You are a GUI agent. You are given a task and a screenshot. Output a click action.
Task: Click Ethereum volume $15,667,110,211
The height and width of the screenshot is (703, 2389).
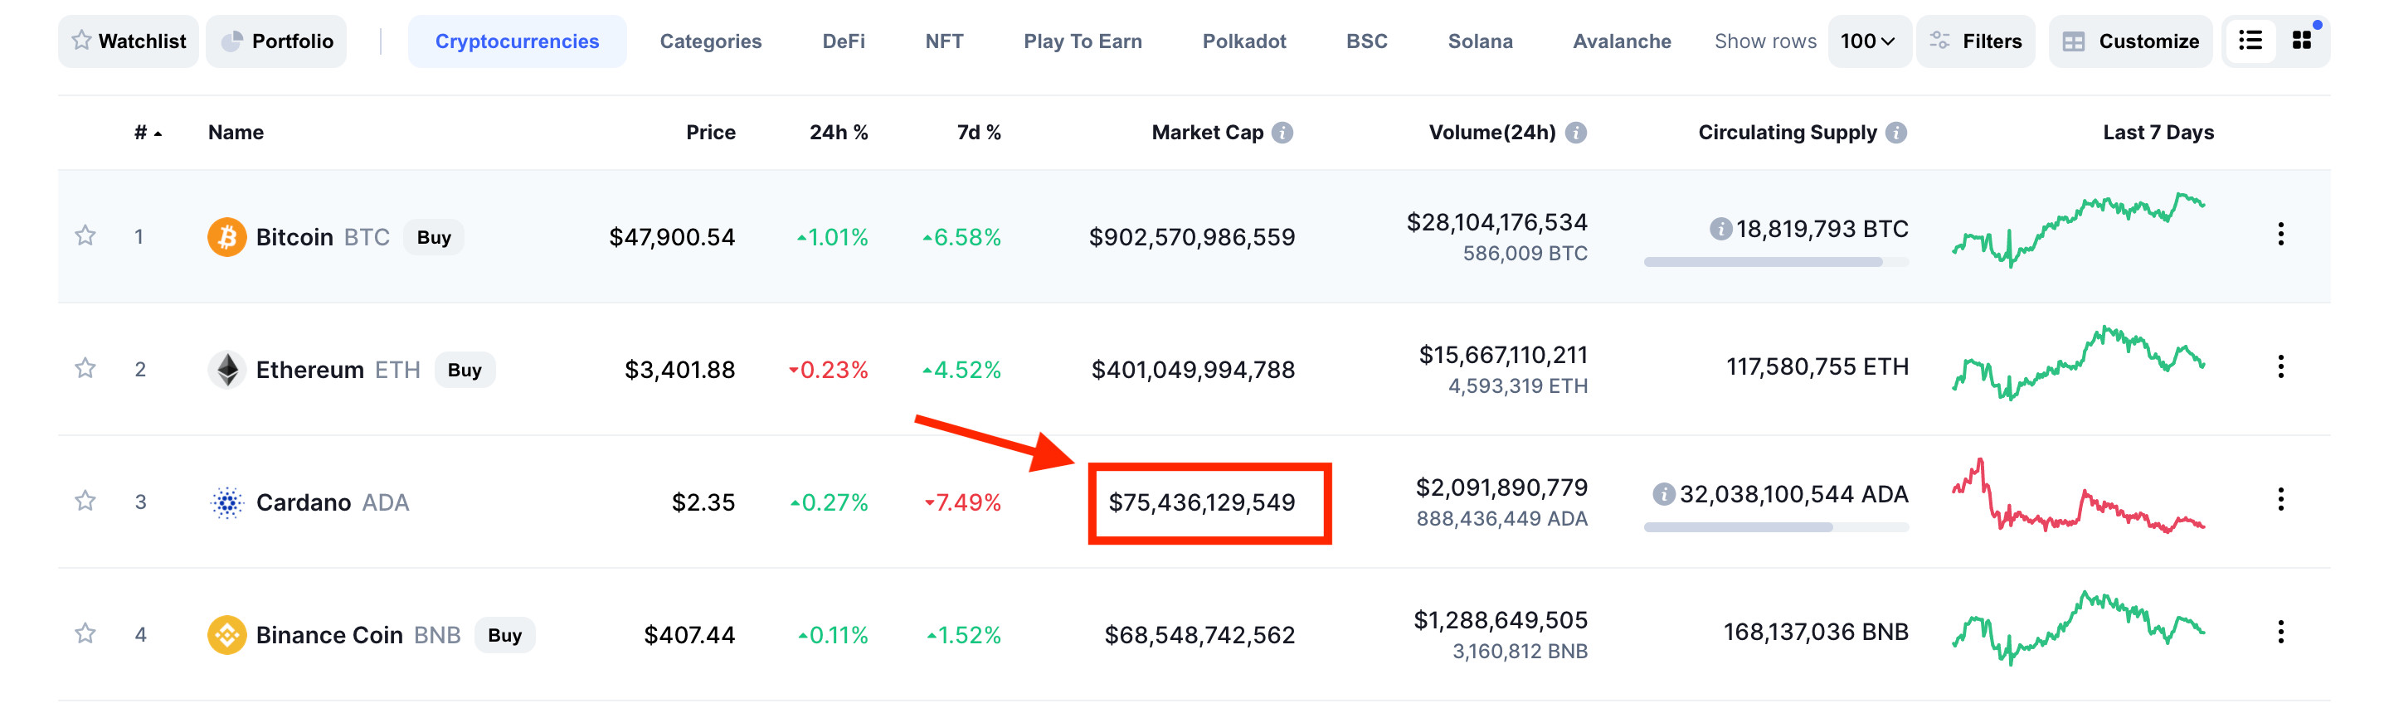(x=1503, y=355)
